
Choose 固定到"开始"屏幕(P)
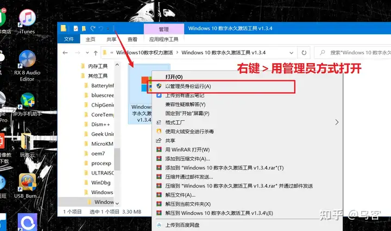tap(187, 113)
